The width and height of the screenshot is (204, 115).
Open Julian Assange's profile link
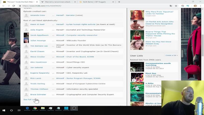38,41
